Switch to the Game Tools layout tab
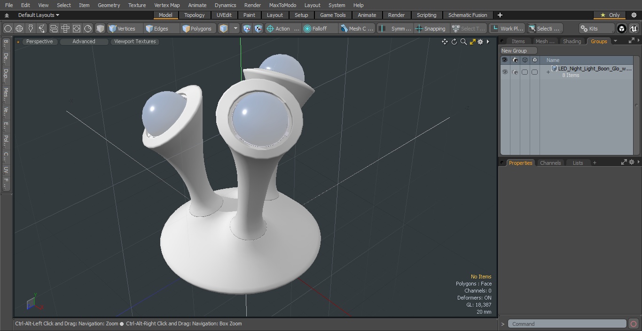The image size is (642, 331). click(333, 15)
